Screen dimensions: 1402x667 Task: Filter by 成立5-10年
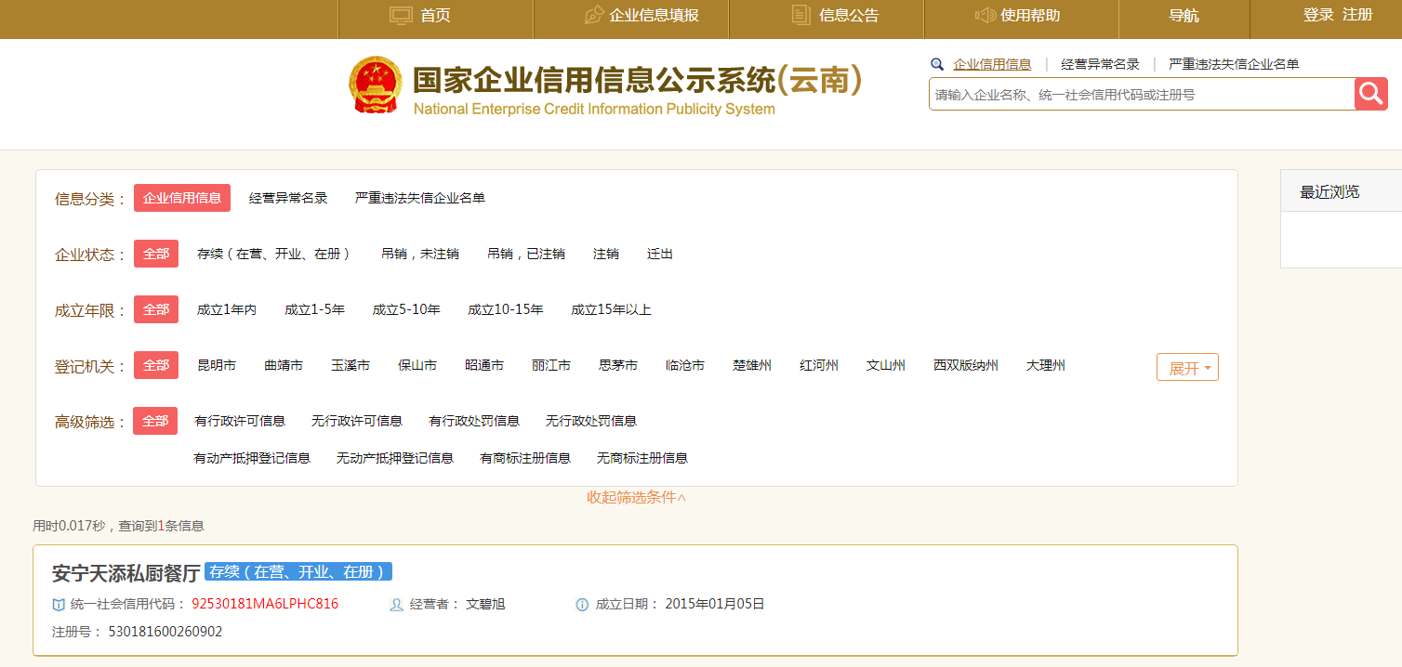coord(406,309)
